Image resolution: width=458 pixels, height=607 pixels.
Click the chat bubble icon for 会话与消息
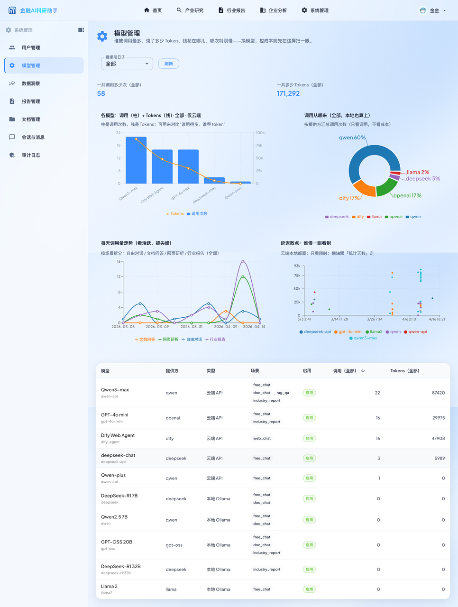(x=12, y=137)
